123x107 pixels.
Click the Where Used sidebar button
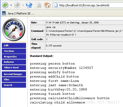(14, 68)
